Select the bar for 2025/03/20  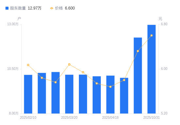point(69,94)
